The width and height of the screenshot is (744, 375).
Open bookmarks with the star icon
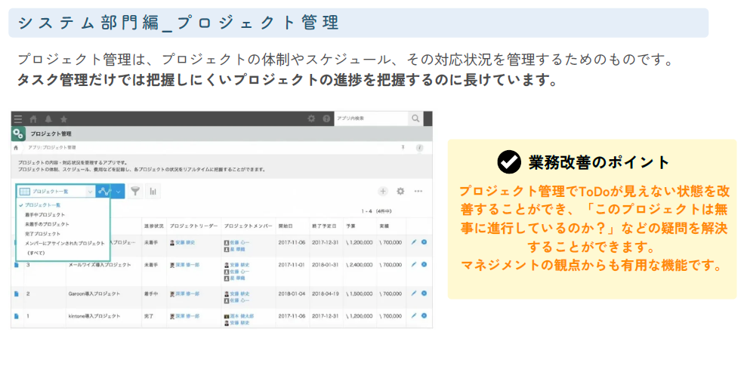tap(63, 119)
